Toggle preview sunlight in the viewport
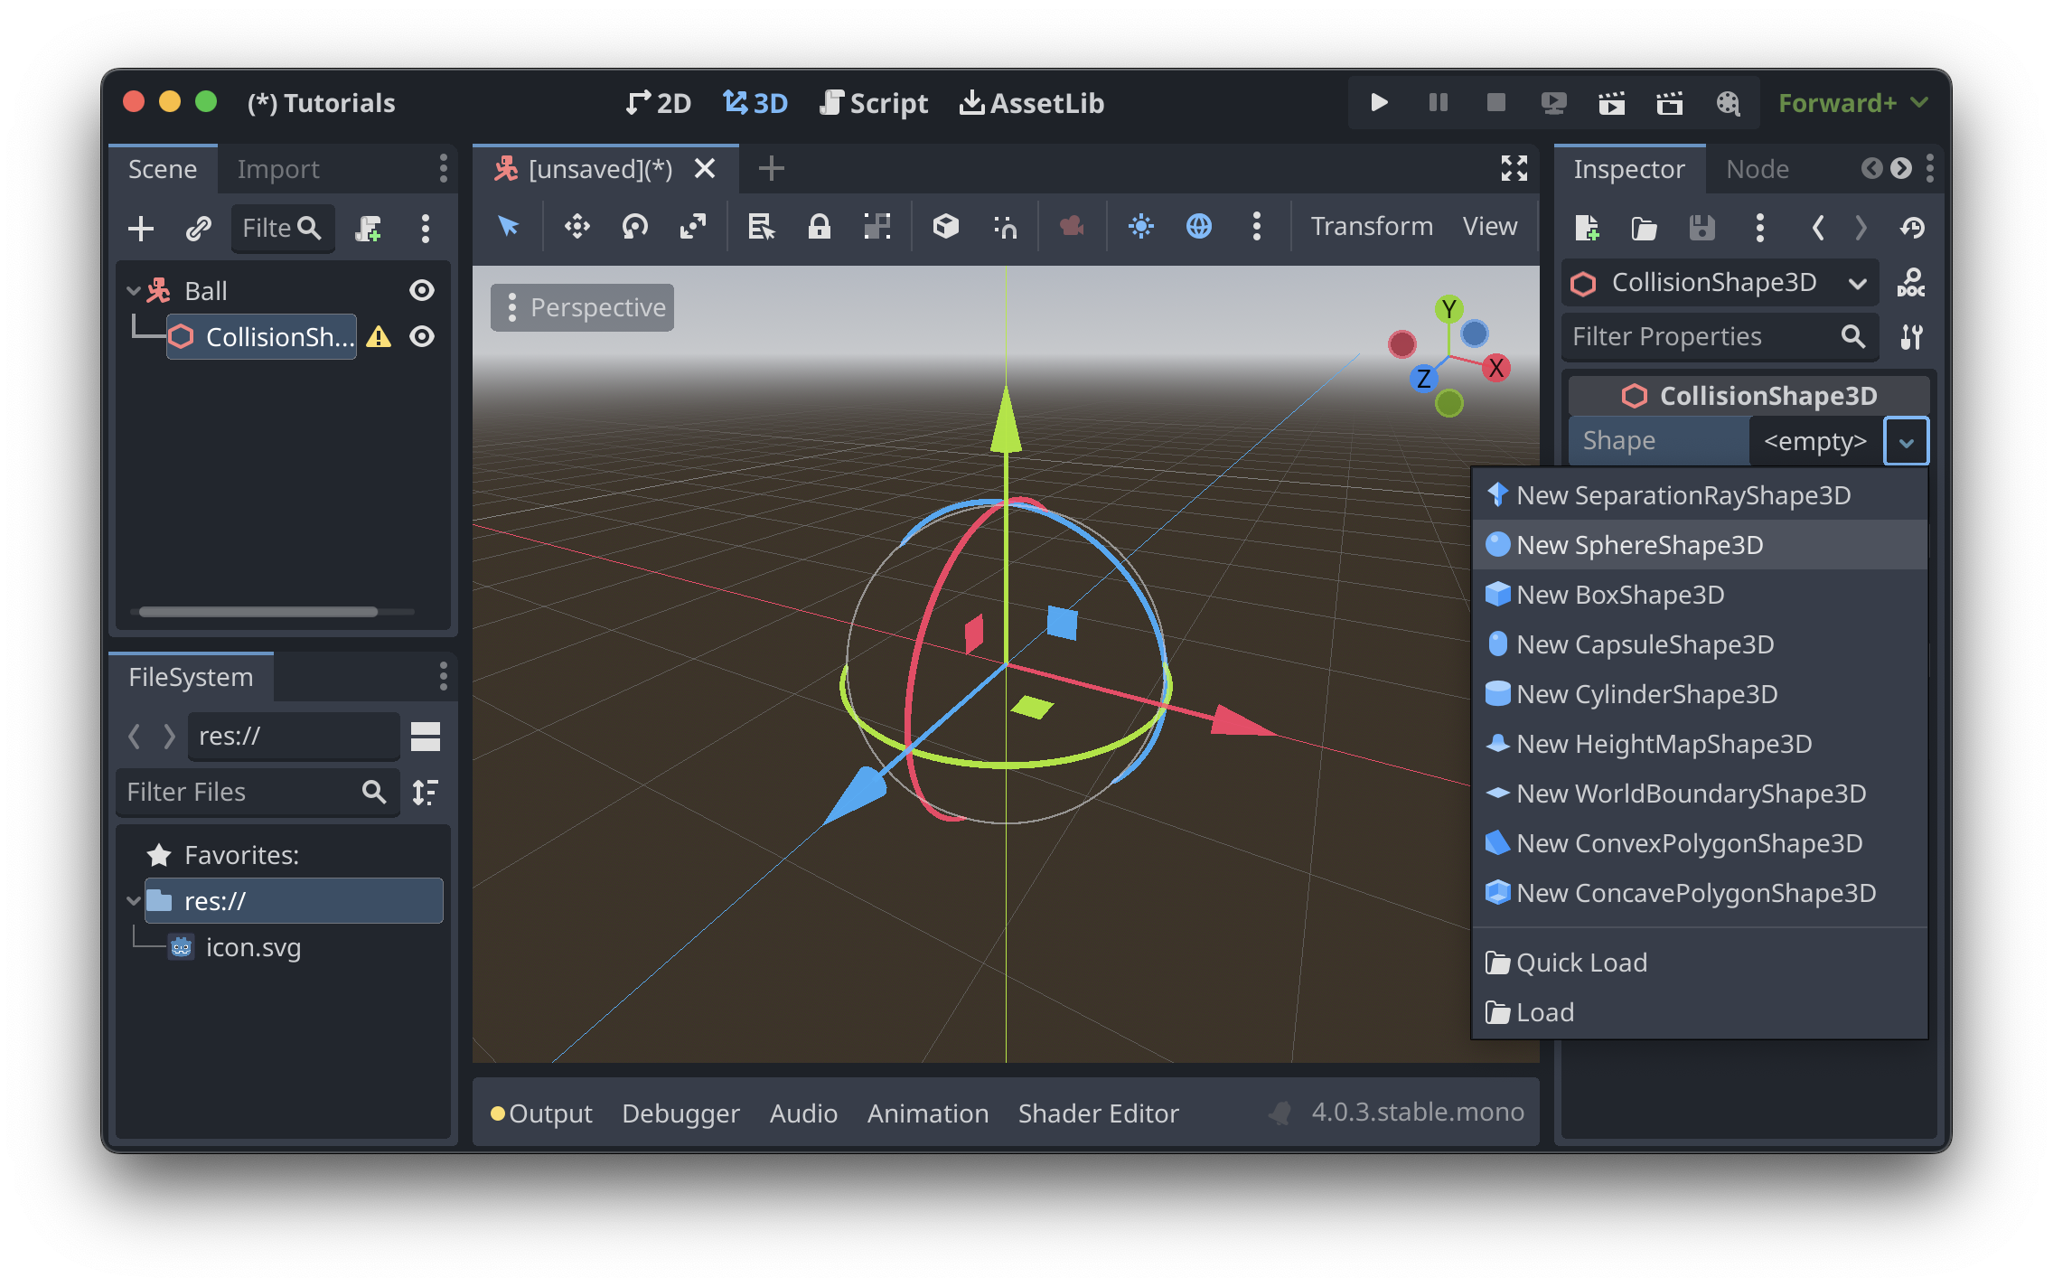Screen dimensions: 2053x1287 coord(1141,227)
